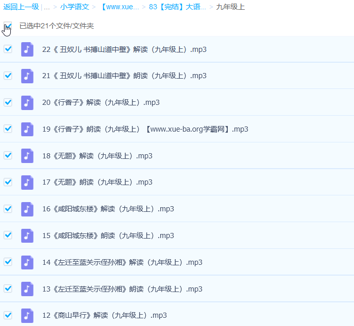
Task: Click music icon for 16《咸阳城东楼》解读
Action: pyautogui.click(x=27, y=209)
